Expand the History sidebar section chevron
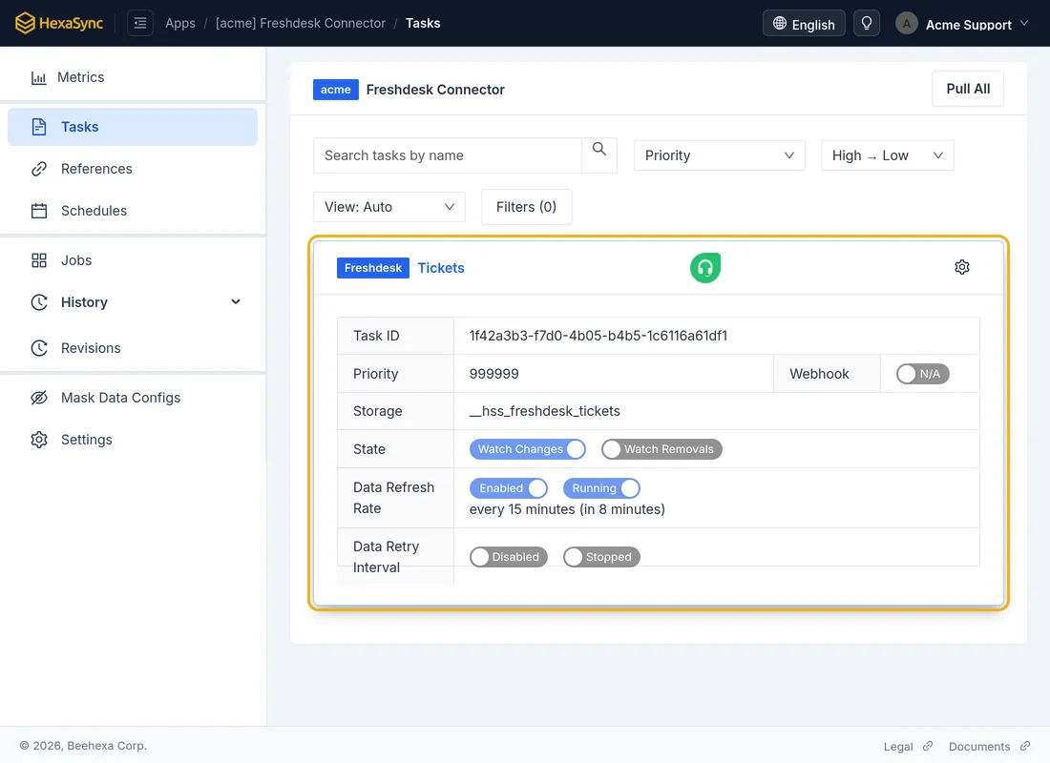Image resolution: width=1050 pixels, height=763 pixels. click(x=236, y=301)
